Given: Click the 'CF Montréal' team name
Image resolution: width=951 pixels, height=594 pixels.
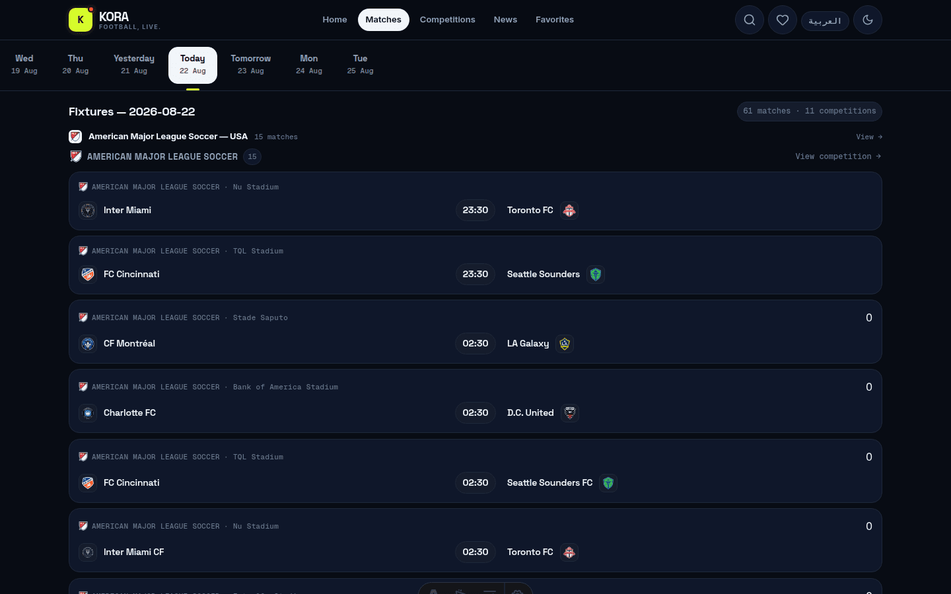Looking at the screenshot, I should (x=129, y=344).
